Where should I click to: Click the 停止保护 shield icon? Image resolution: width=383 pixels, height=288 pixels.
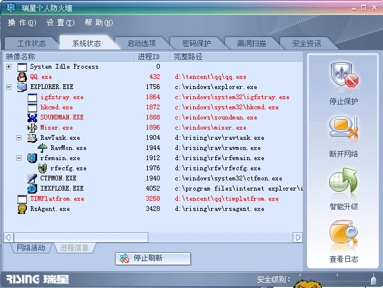tap(344, 75)
